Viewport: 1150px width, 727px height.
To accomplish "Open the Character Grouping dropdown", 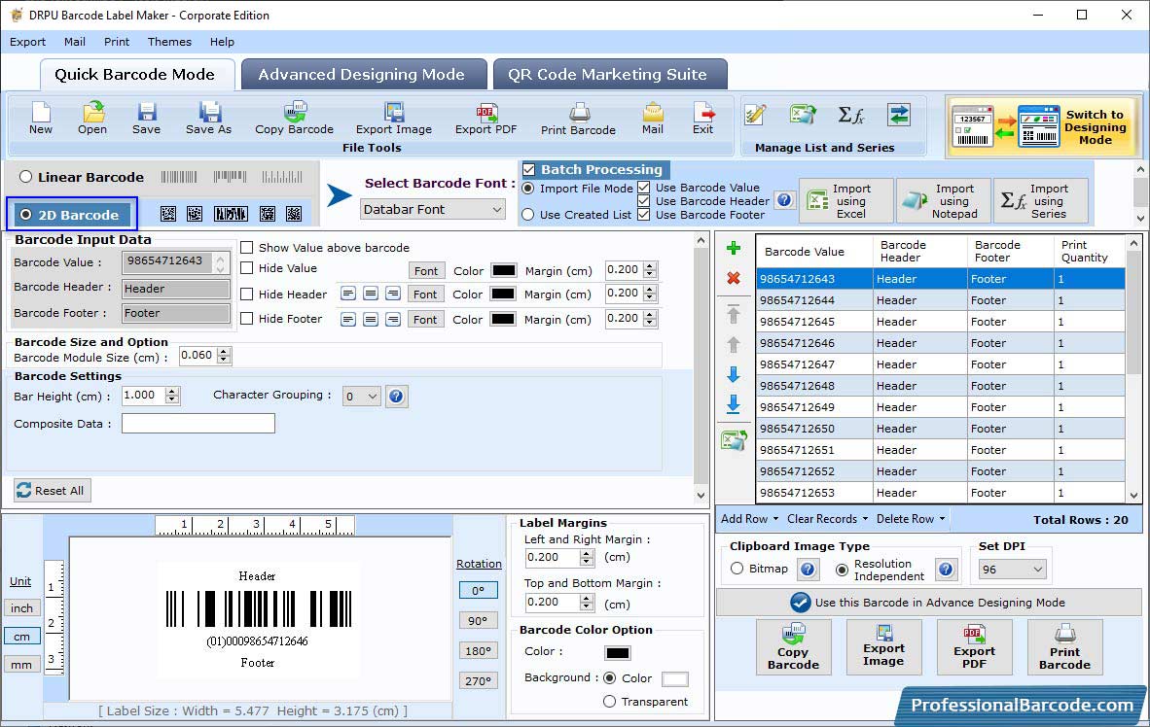I will pyautogui.click(x=362, y=397).
